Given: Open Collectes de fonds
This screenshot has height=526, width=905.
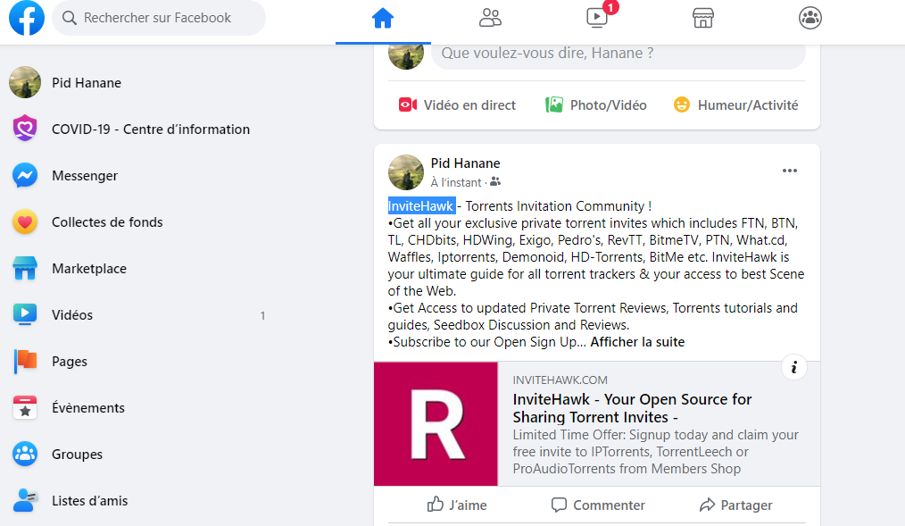Looking at the screenshot, I should pos(107,222).
